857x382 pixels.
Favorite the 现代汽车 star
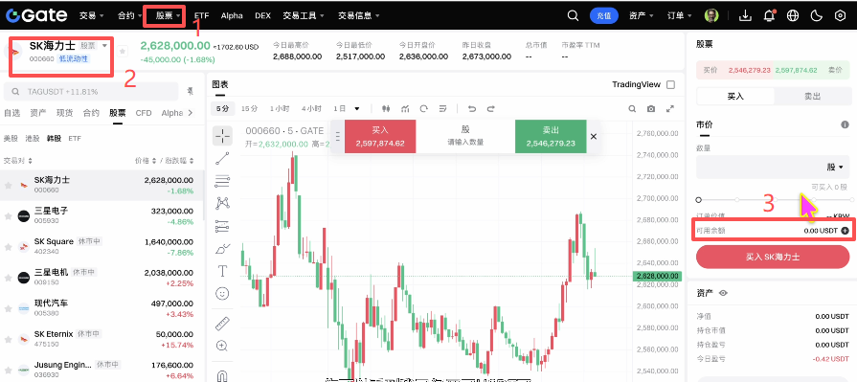(x=9, y=309)
